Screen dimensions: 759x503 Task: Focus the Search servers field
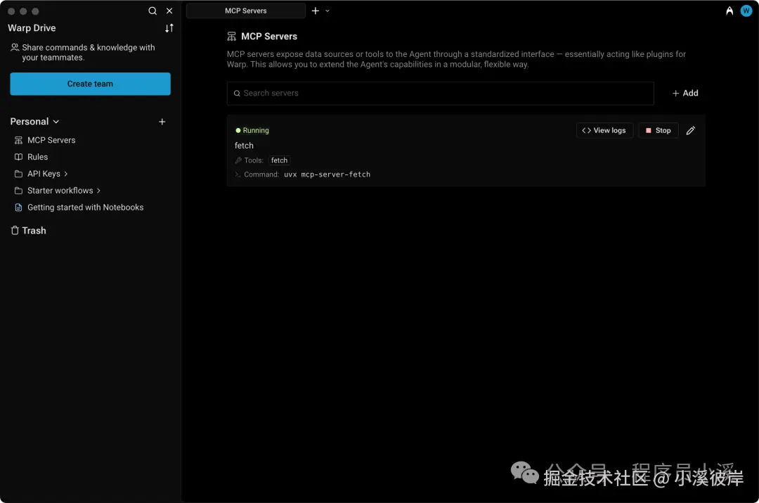pyautogui.click(x=441, y=93)
